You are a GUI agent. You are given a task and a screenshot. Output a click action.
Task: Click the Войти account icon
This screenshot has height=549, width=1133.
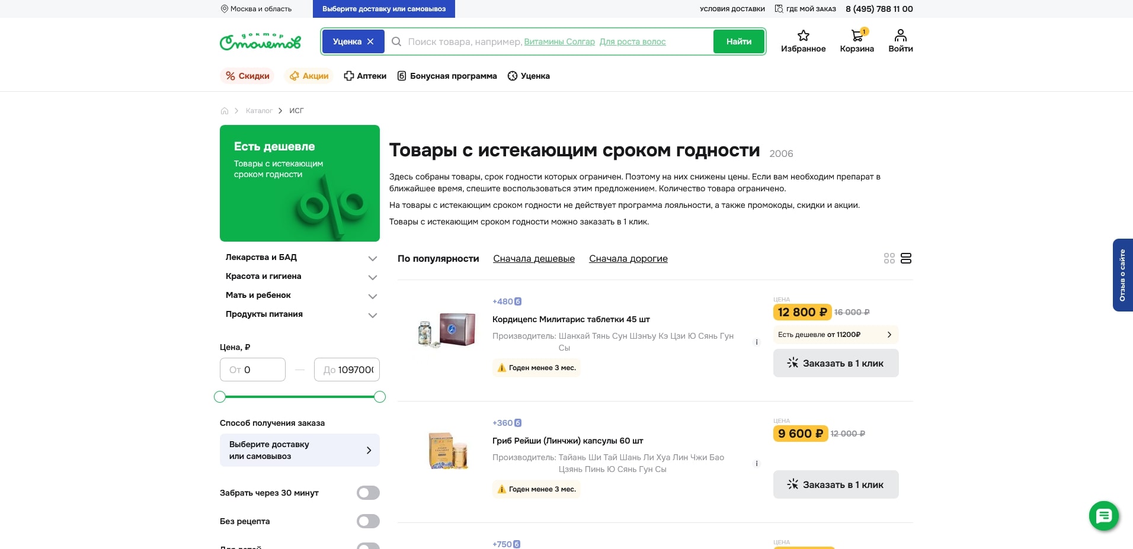[x=900, y=36]
